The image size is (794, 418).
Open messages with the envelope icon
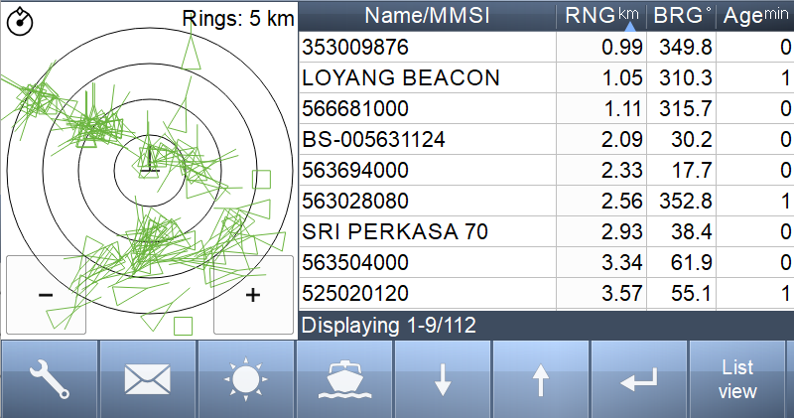(147, 379)
